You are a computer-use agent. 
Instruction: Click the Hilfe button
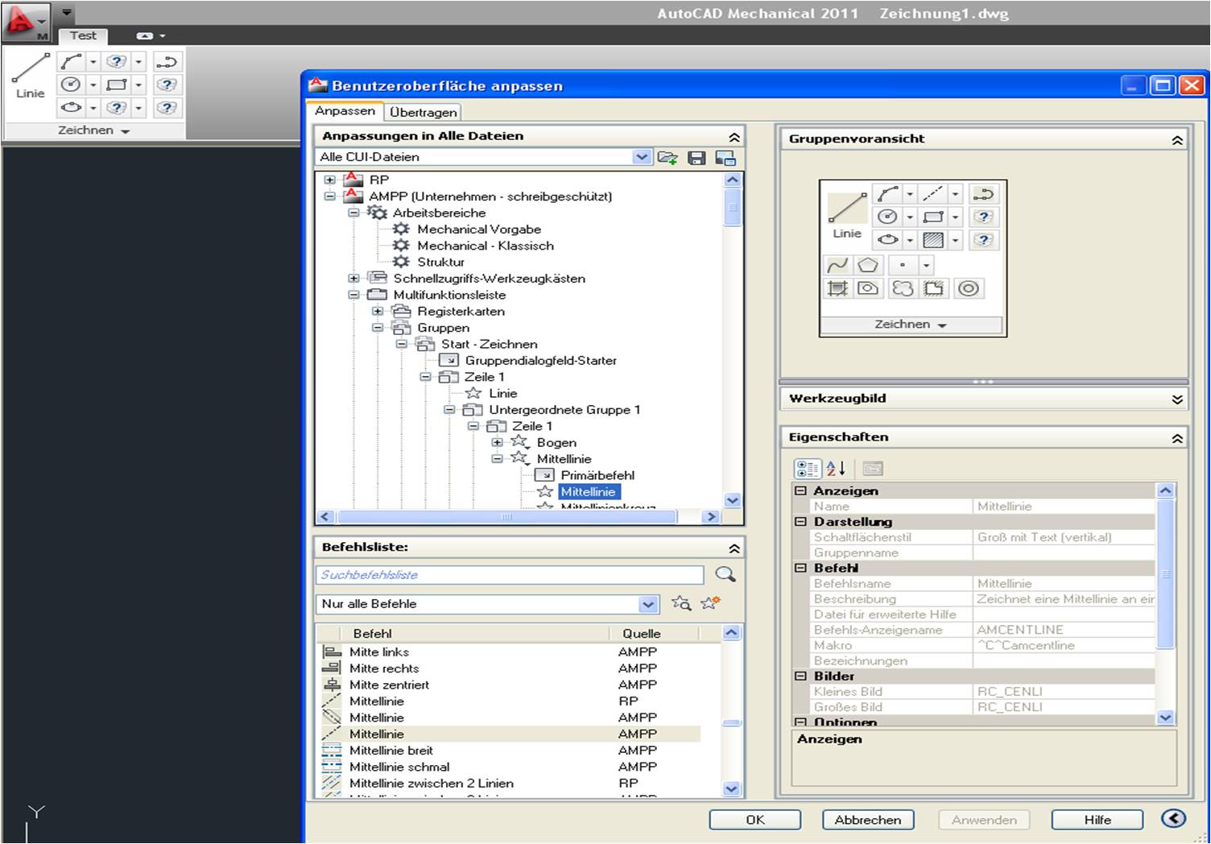pyautogui.click(x=1097, y=820)
